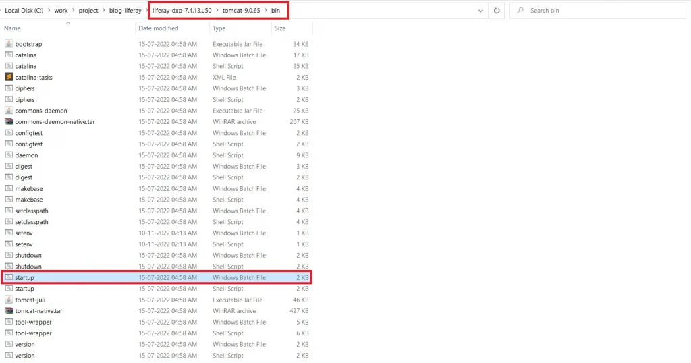Click the bootstrap jar file icon
The width and height of the screenshot is (691, 363).
click(9, 44)
